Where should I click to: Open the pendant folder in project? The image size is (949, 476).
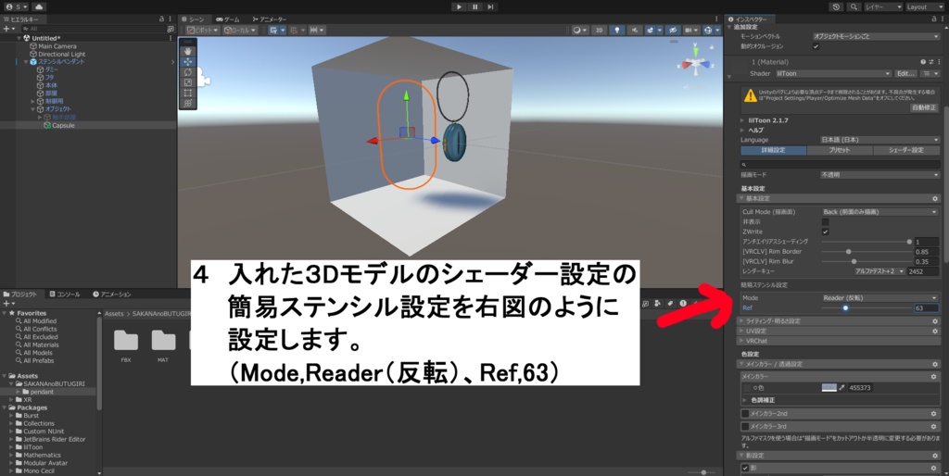coord(42,392)
